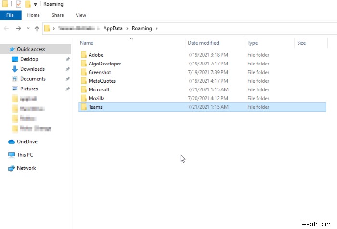This screenshot has height=229, width=337.
Task: Expand chevron after Roaming in address bar
Action: pos(156,28)
